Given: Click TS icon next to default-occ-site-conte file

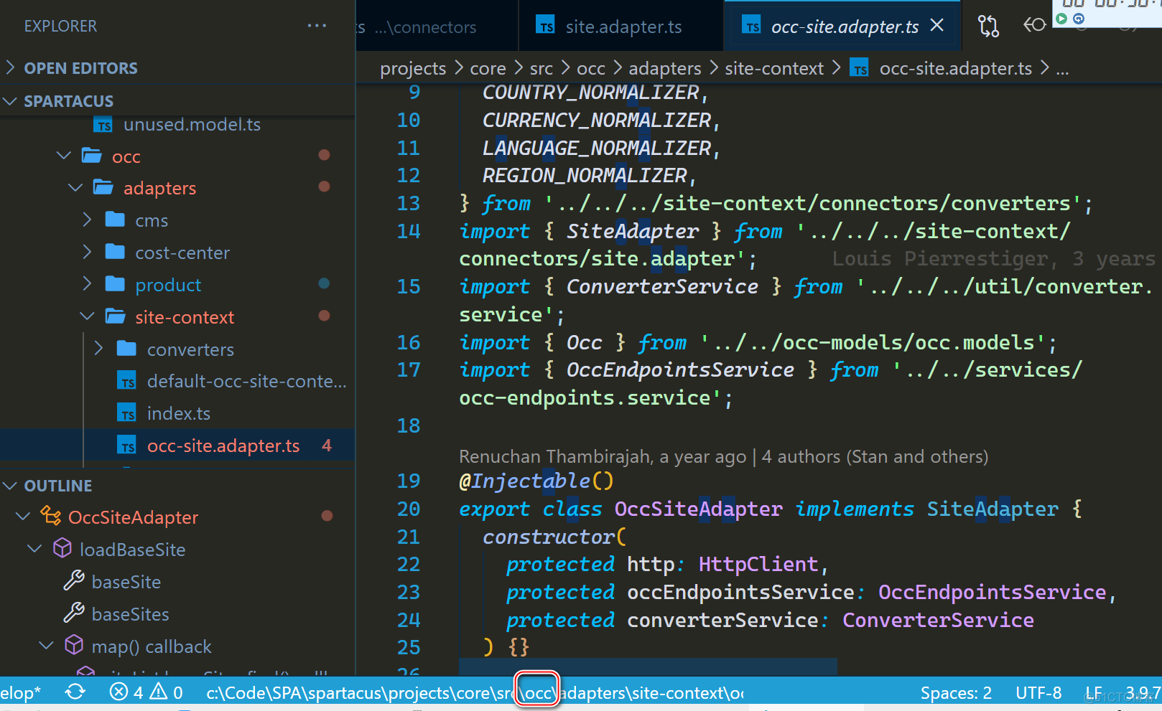Looking at the screenshot, I should [x=127, y=381].
